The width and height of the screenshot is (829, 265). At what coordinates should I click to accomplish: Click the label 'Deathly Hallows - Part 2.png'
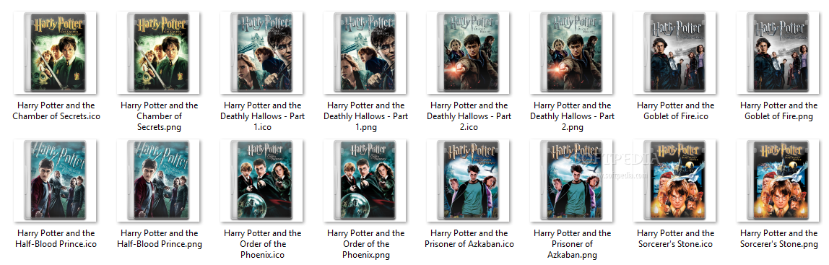[573, 116]
